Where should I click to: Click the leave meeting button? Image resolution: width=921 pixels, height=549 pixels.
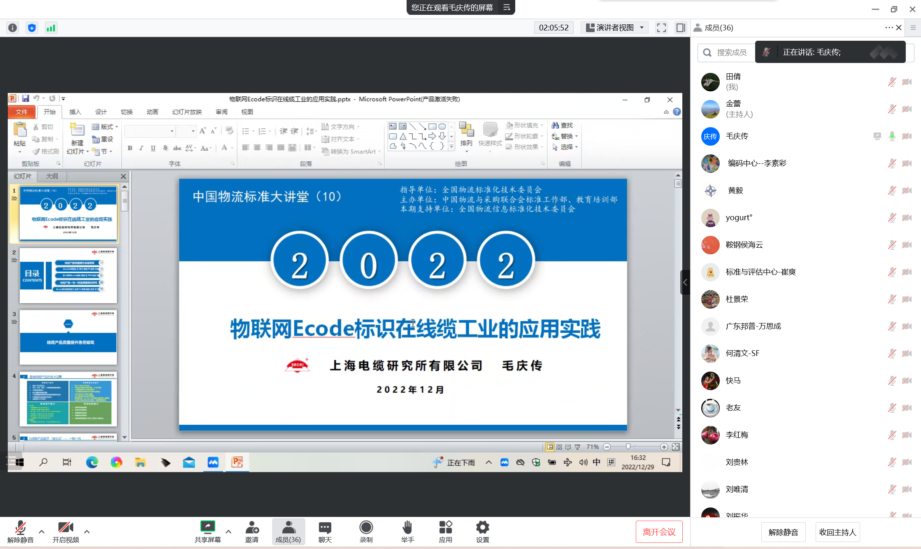pos(659,532)
